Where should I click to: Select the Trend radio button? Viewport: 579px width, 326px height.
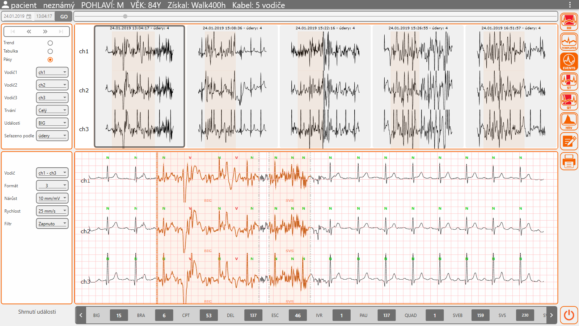[50, 43]
